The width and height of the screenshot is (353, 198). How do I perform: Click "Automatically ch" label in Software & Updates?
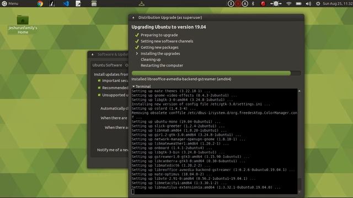[114, 108]
